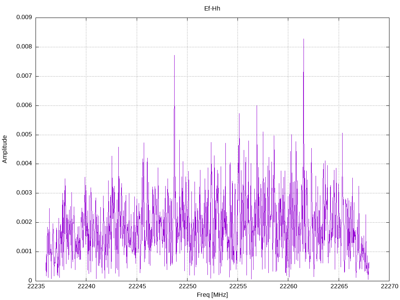
Task: Click the x-axis tick label 22265
Action: point(339,286)
